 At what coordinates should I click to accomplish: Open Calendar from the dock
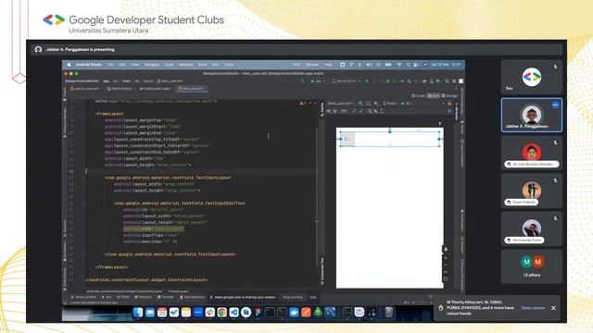pos(162,313)
